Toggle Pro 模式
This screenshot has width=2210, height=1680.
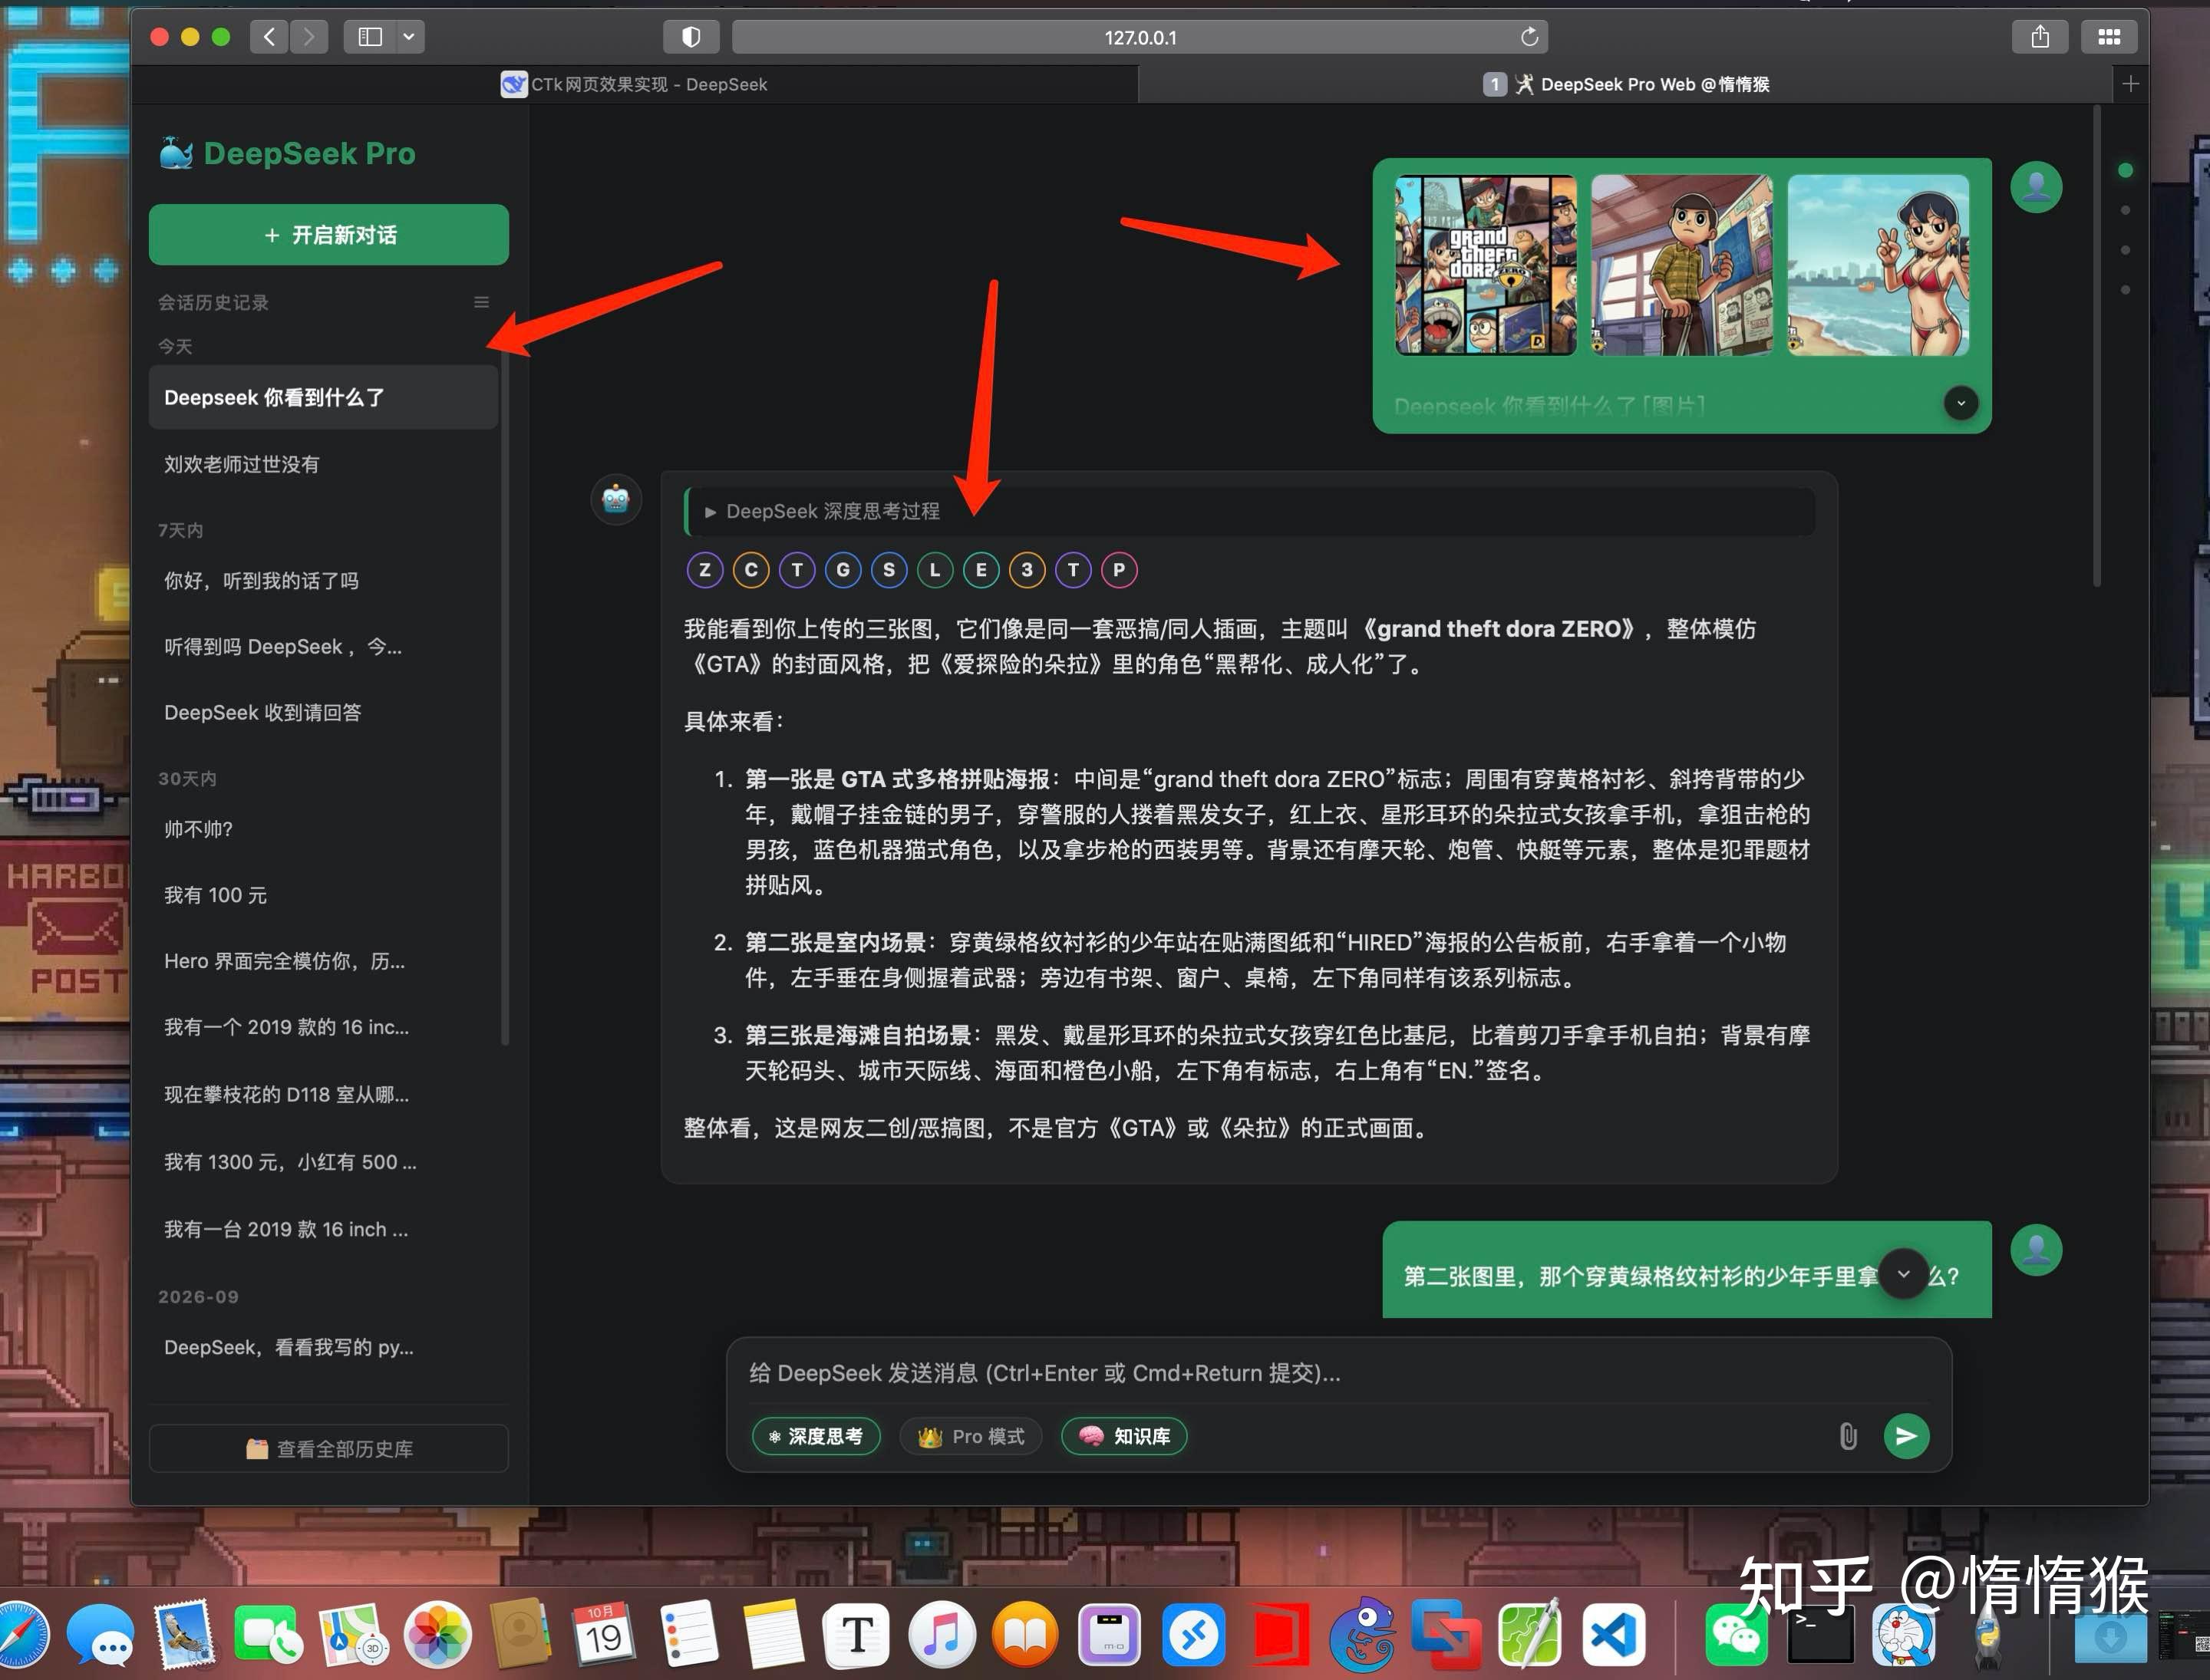point(971,1436)
